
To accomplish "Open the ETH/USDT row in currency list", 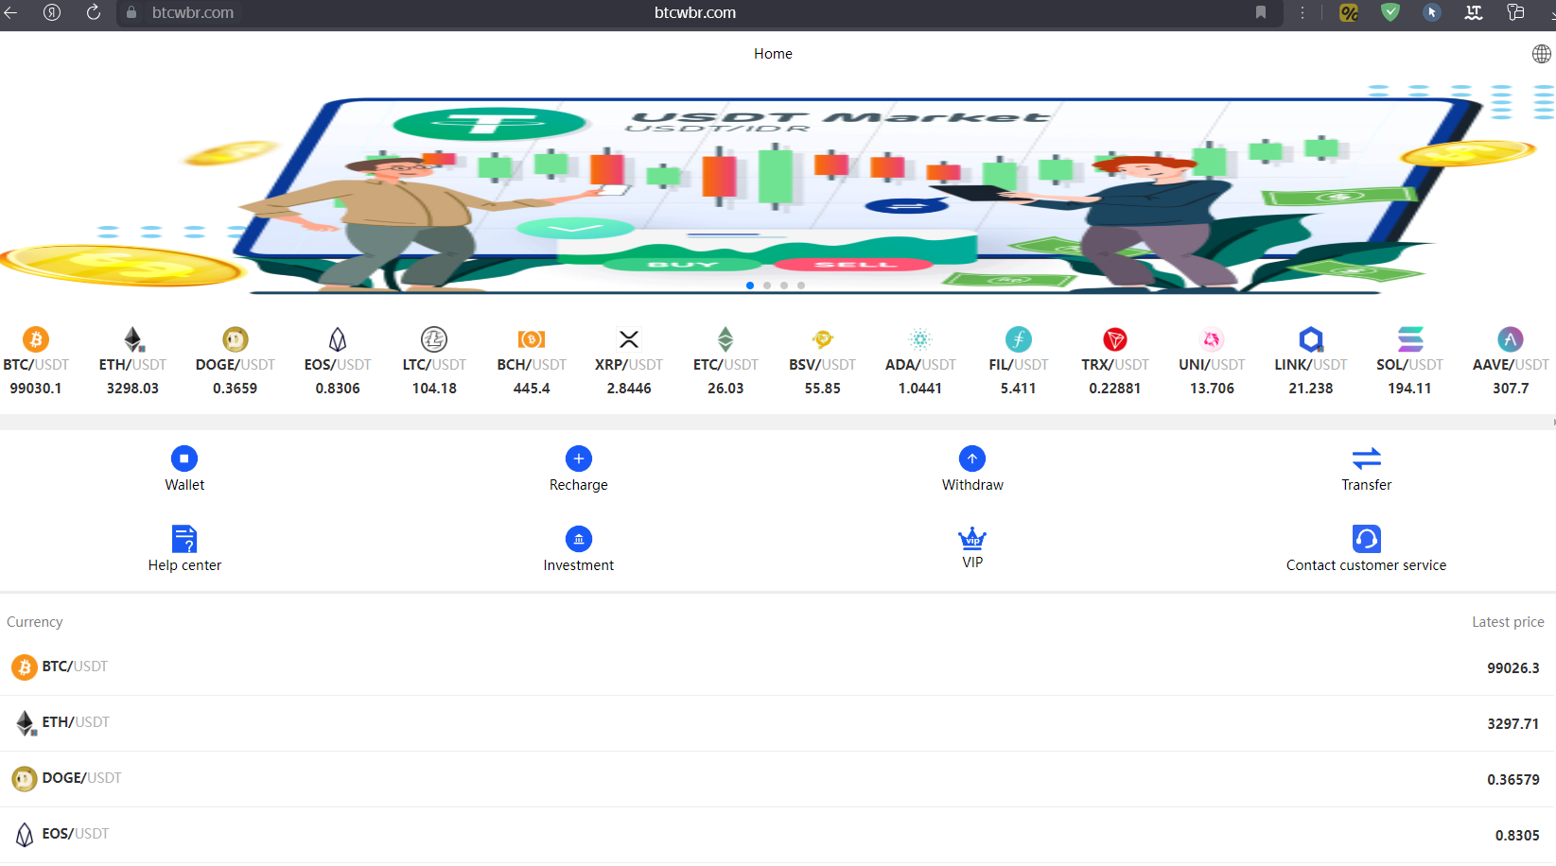I will point(778,723).
